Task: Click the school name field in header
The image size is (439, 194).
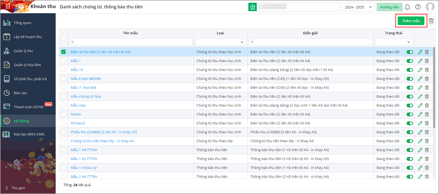Action: (x=298, y=7)
